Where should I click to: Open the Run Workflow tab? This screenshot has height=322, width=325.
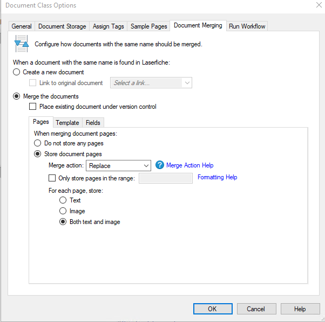coord(247,26)
